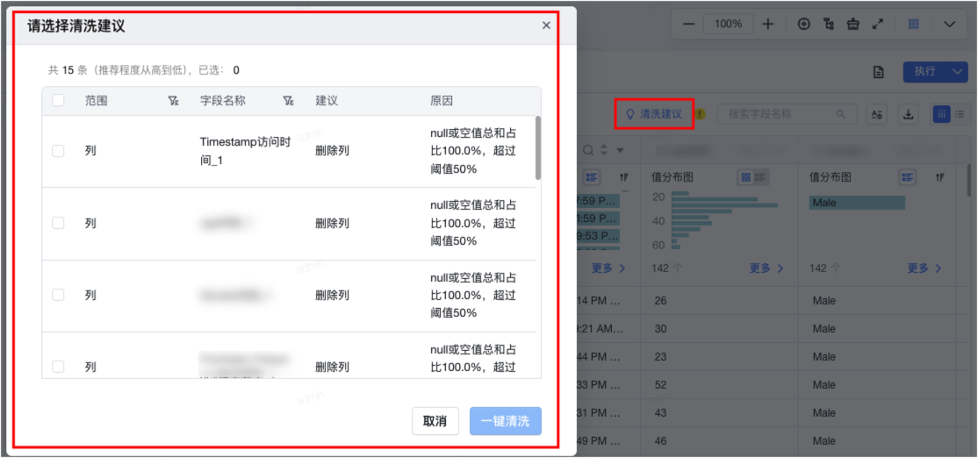Click the table cell with value 52

click(719, 385)
